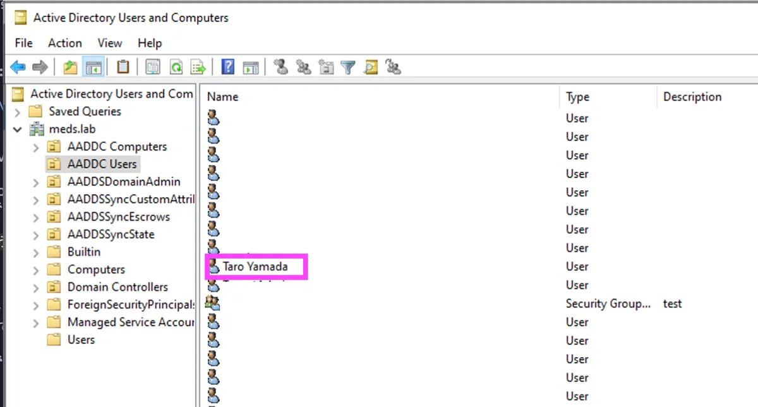Expand the AADDSSyncEscrows node arrow
The height and width of the screenshot is (407, 758).
point(36,217)
